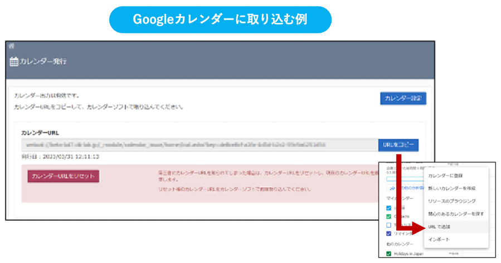501x263 pixels.
Task: Click インポート in the menu
Action: (456, 240)
